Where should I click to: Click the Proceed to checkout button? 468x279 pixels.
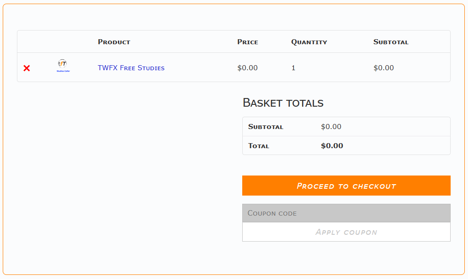[x=346, y=186]
